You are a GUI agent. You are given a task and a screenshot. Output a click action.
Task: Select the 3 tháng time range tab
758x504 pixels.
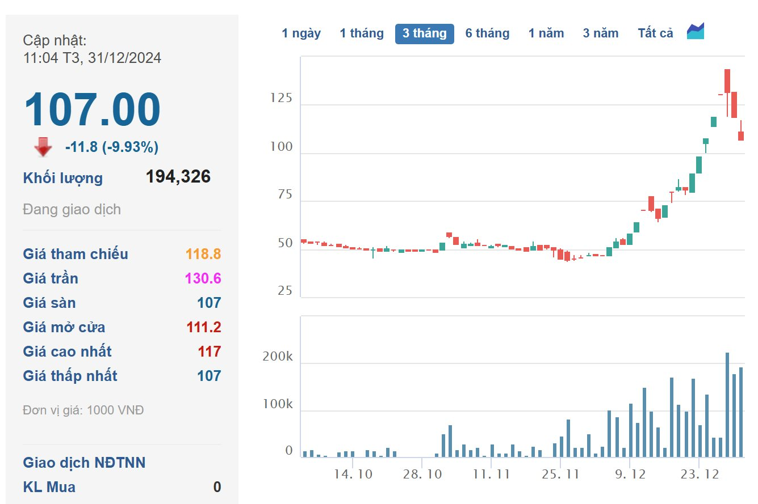point(425,33)
